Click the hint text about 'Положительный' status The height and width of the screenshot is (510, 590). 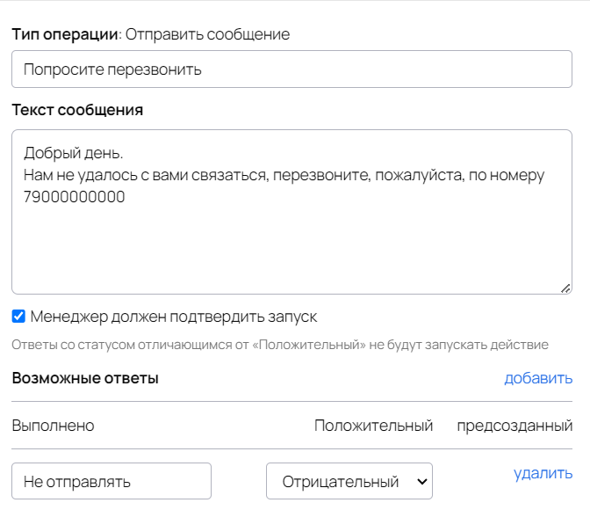280,345
